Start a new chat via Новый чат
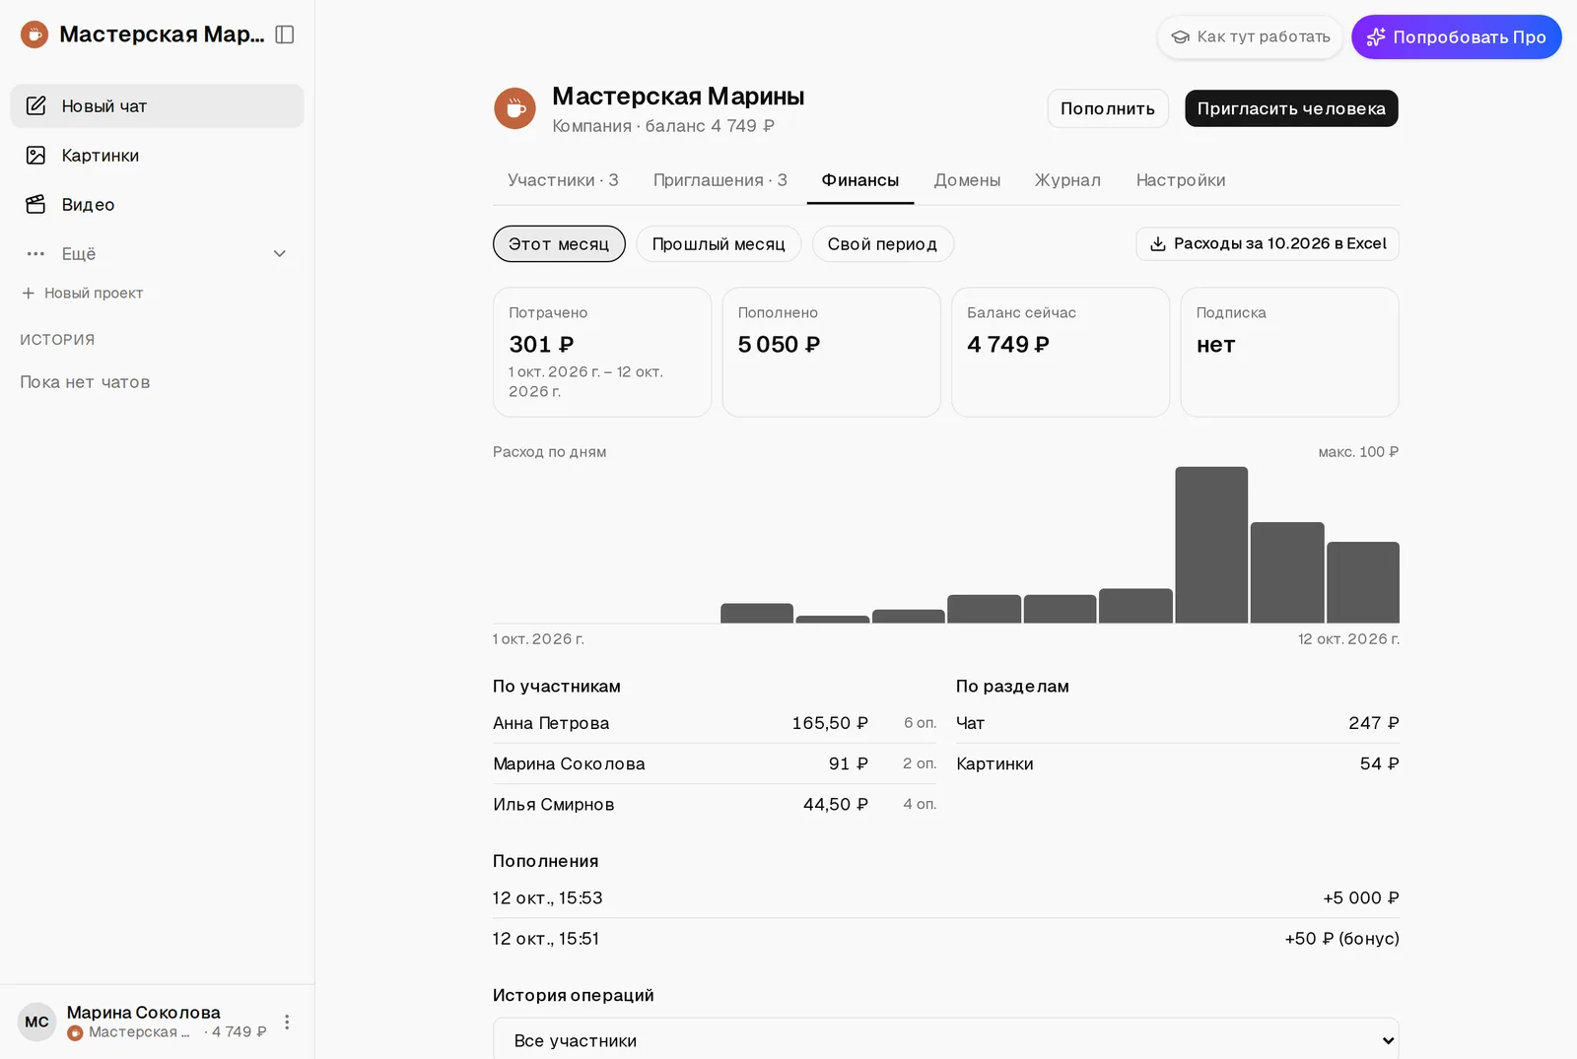This screenshot has height=1059, width=1577. (157, 105)
